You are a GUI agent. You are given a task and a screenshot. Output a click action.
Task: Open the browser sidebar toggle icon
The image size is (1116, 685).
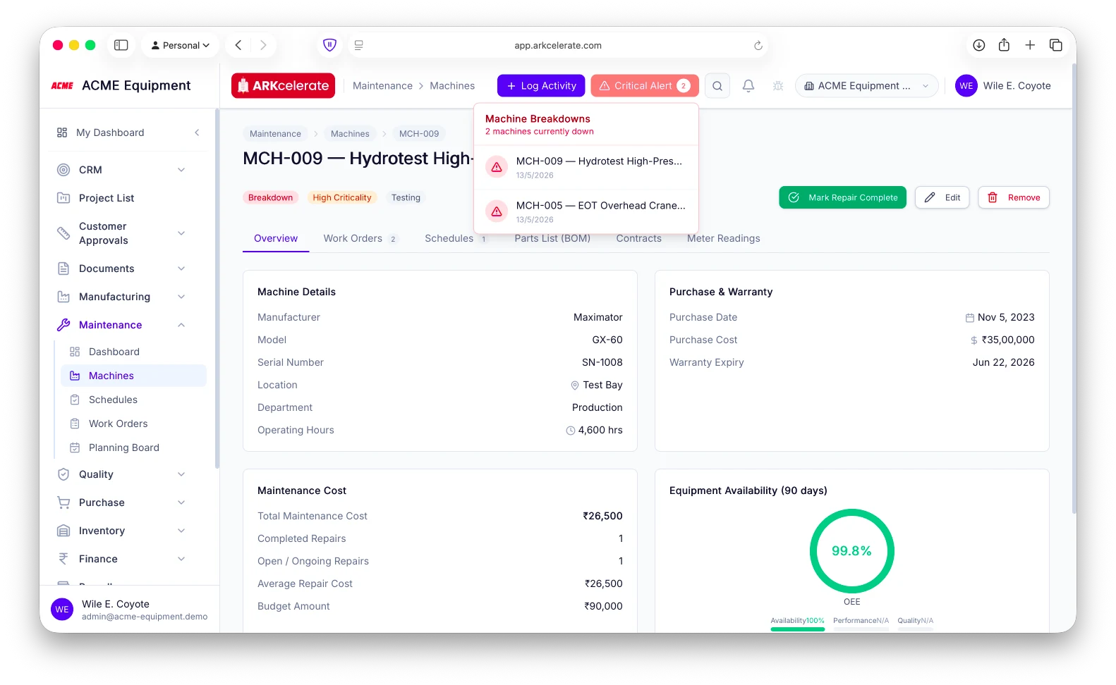[x=121, y=45]
